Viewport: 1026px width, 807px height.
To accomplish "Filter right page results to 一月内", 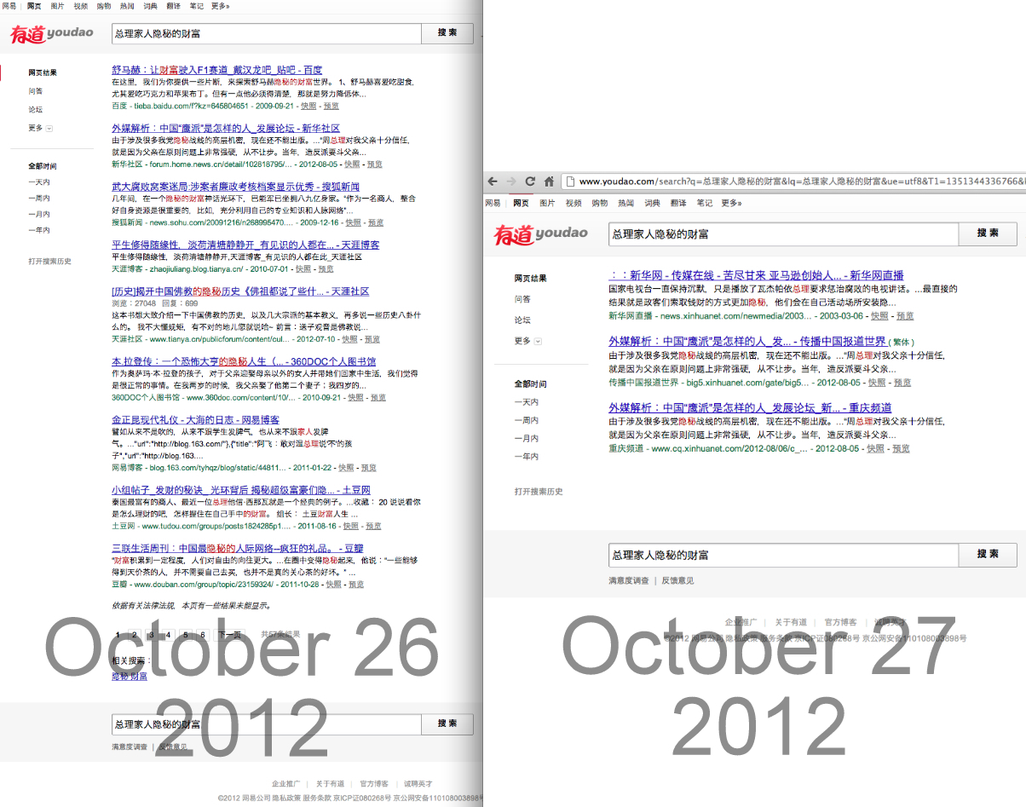I will [527, 438].
